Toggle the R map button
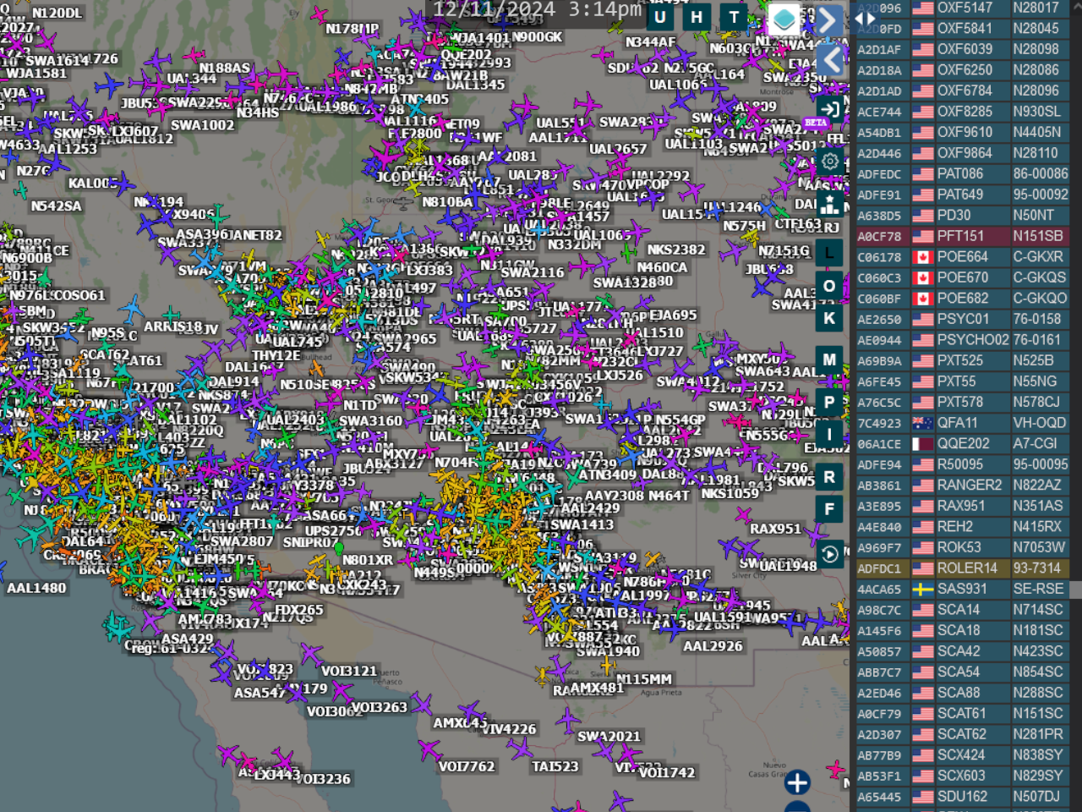This screenshot has height=812, width=1082. (829, 477)
